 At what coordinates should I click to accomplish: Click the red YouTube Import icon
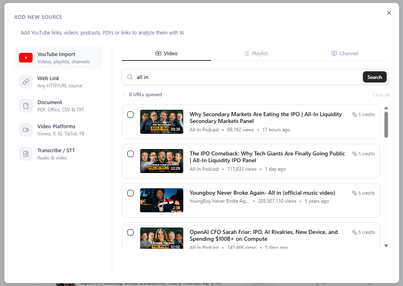[x=26, y=58]
